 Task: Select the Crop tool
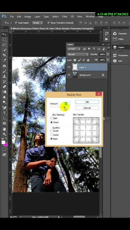(x=4, y=55)
